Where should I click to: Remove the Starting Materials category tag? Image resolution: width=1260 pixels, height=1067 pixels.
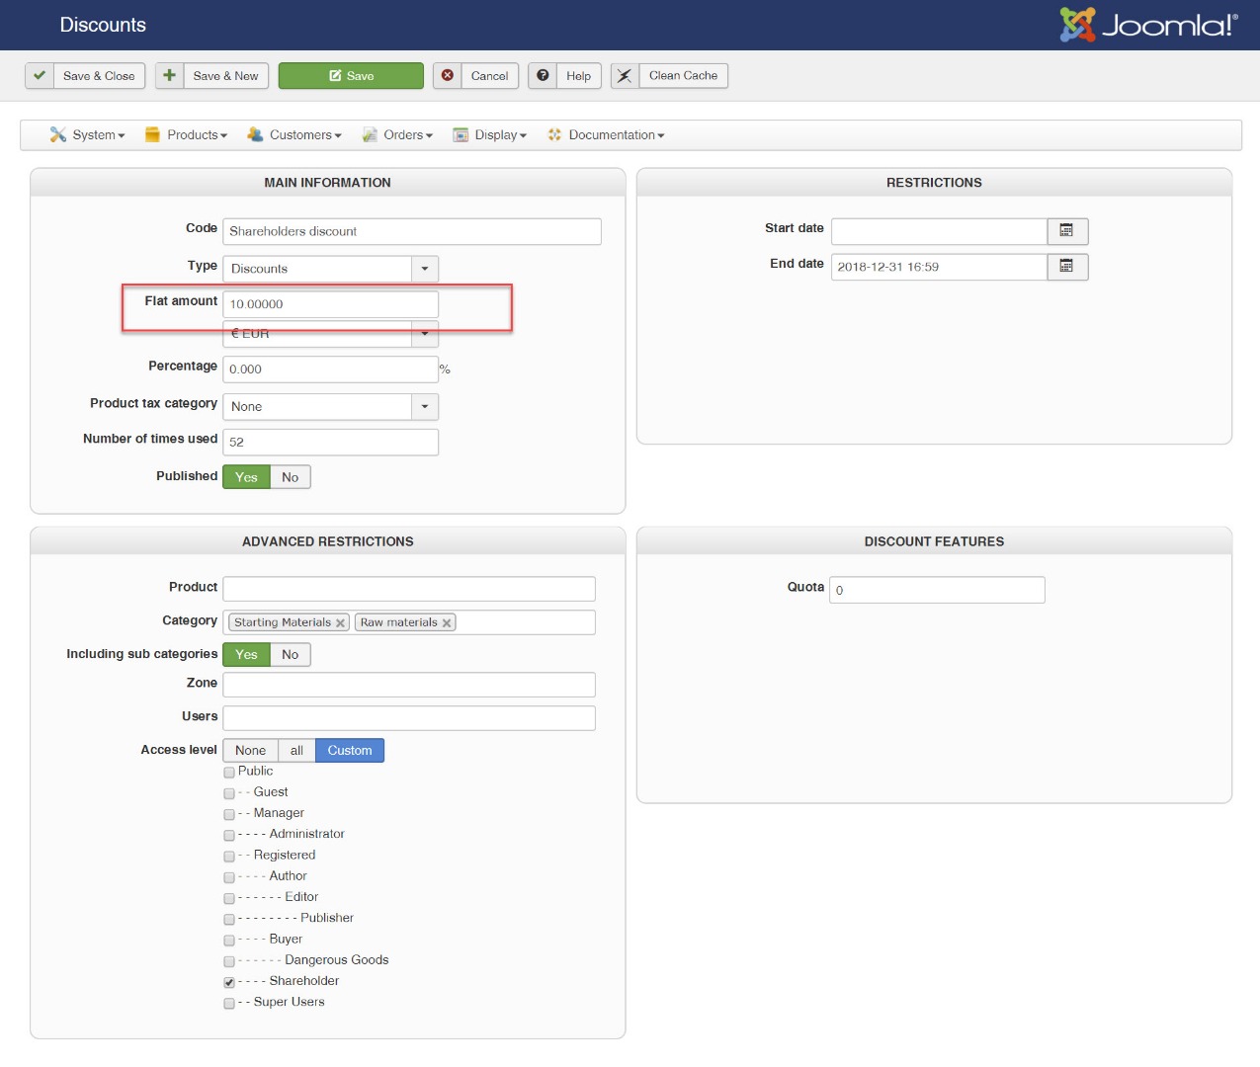pos(340,623)
